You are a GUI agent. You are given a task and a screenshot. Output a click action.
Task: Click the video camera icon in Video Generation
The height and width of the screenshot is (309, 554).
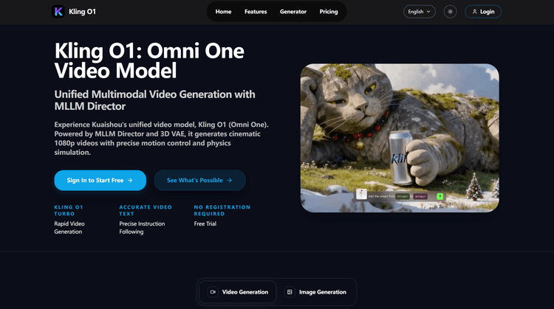213,292
